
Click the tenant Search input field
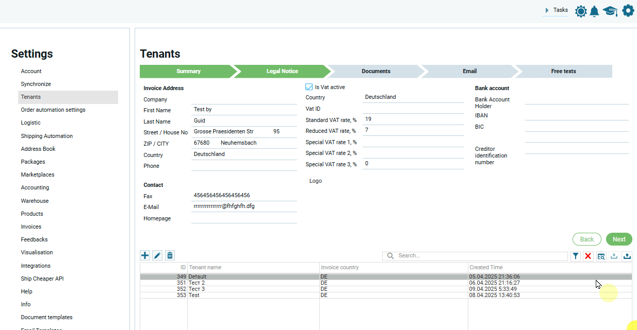click(x=480, y=255)
